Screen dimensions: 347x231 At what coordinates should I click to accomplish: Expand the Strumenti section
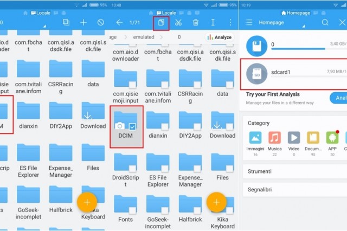click(295, 171)
